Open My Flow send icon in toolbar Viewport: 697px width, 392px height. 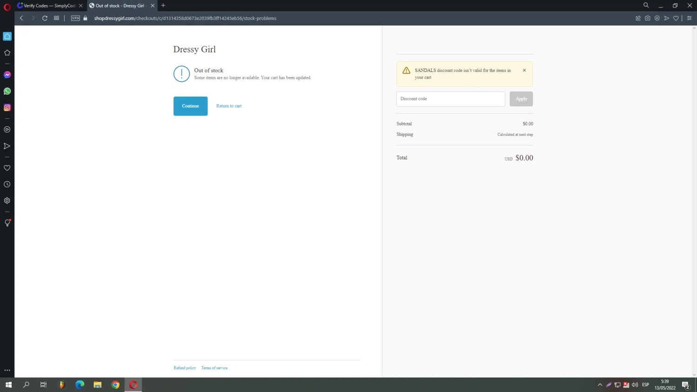tap(666, 18)
